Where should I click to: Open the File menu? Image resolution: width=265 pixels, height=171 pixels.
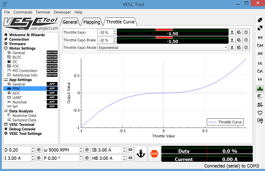[7, 12]
